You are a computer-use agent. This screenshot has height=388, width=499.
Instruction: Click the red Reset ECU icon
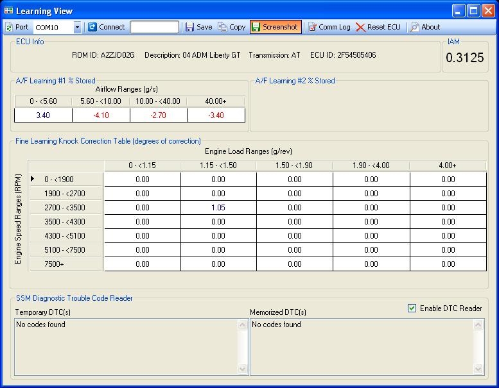point(360,28)
